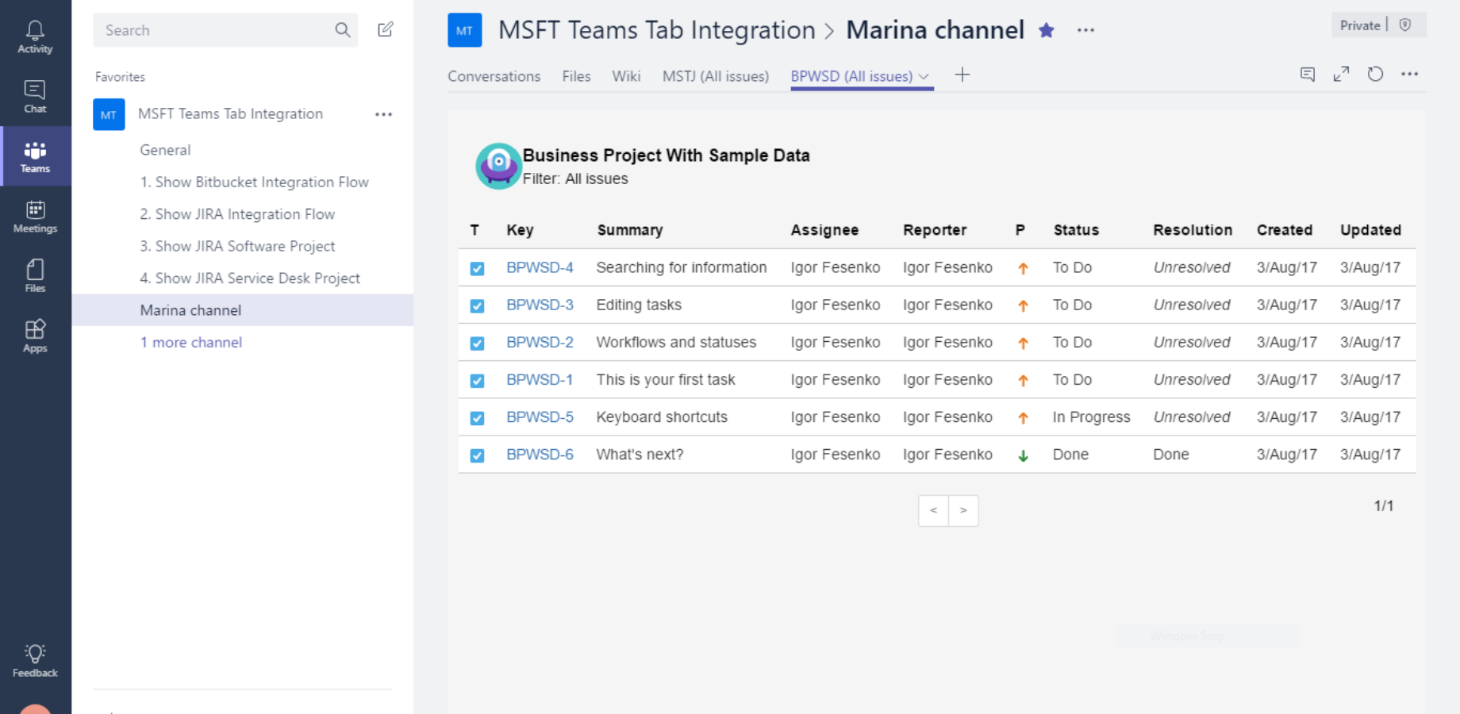Click into the Search field
Viewport: 1460px width, 714px height.
tap(214, 30)
